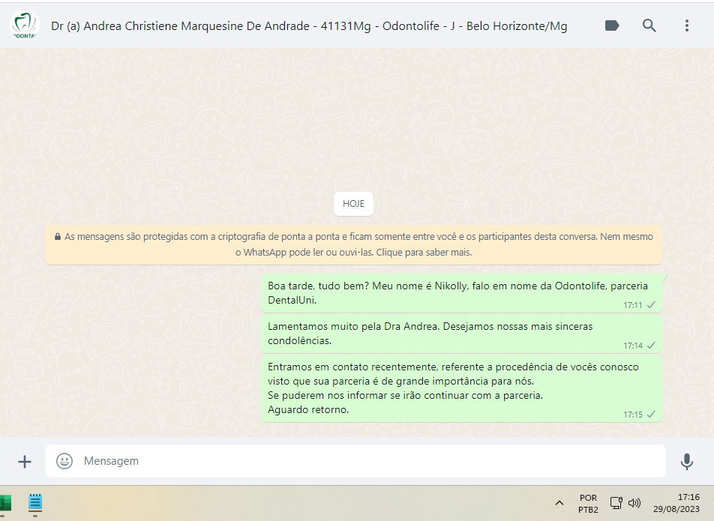Show hidden system tray icons
714x521 pixels.
click(x=559, y=503)
